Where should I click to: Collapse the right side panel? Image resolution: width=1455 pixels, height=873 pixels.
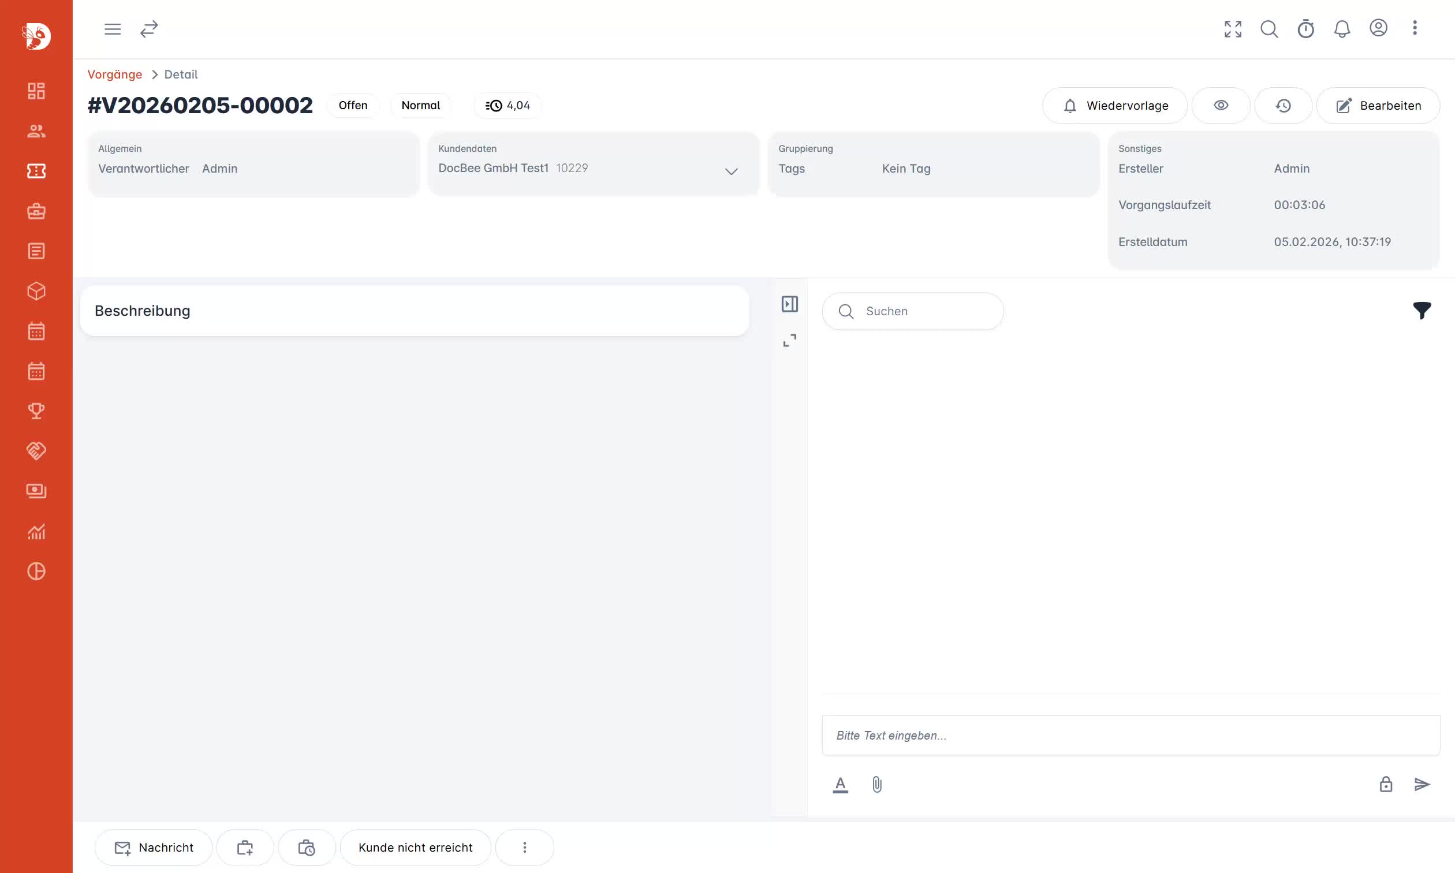pyautogui.click(x=789, y=304)
